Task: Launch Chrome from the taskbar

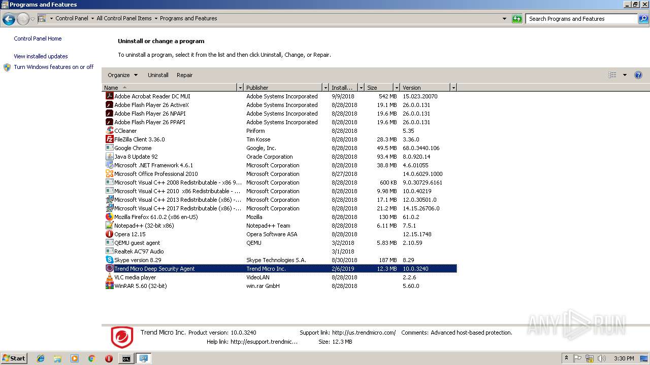Action: coord(91,358)
